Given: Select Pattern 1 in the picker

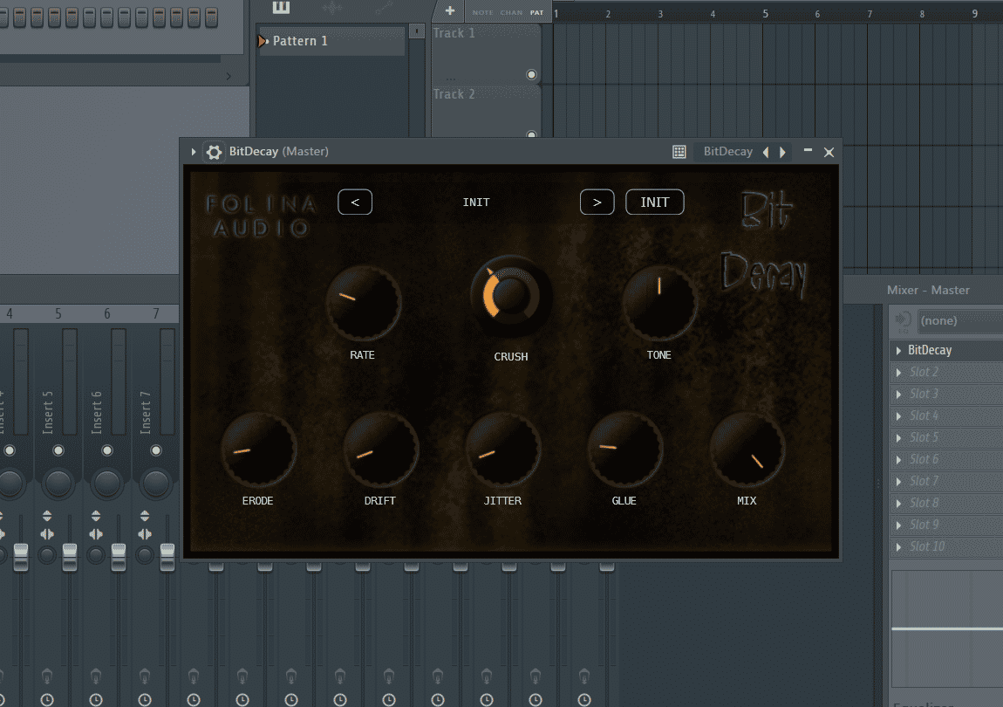Looking at the screenshot, I should 331,41.
